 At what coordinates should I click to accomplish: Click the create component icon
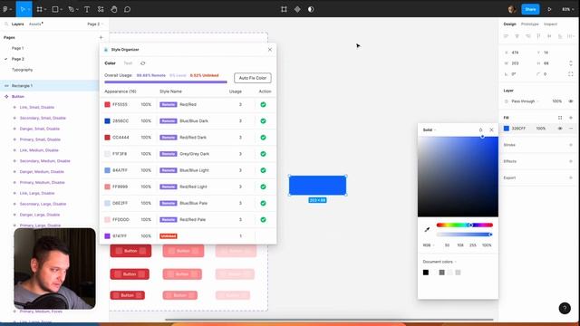(x=297, y=9)
